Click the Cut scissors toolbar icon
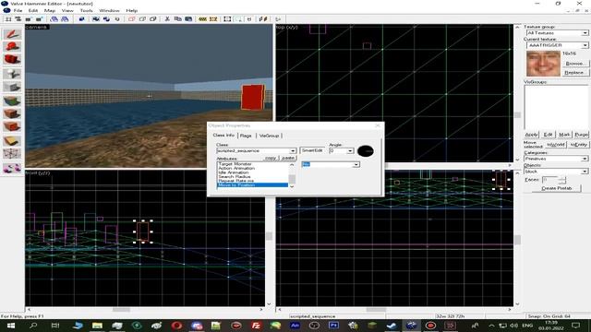This screenshot has height=332, width=591. tap(167, 19)
